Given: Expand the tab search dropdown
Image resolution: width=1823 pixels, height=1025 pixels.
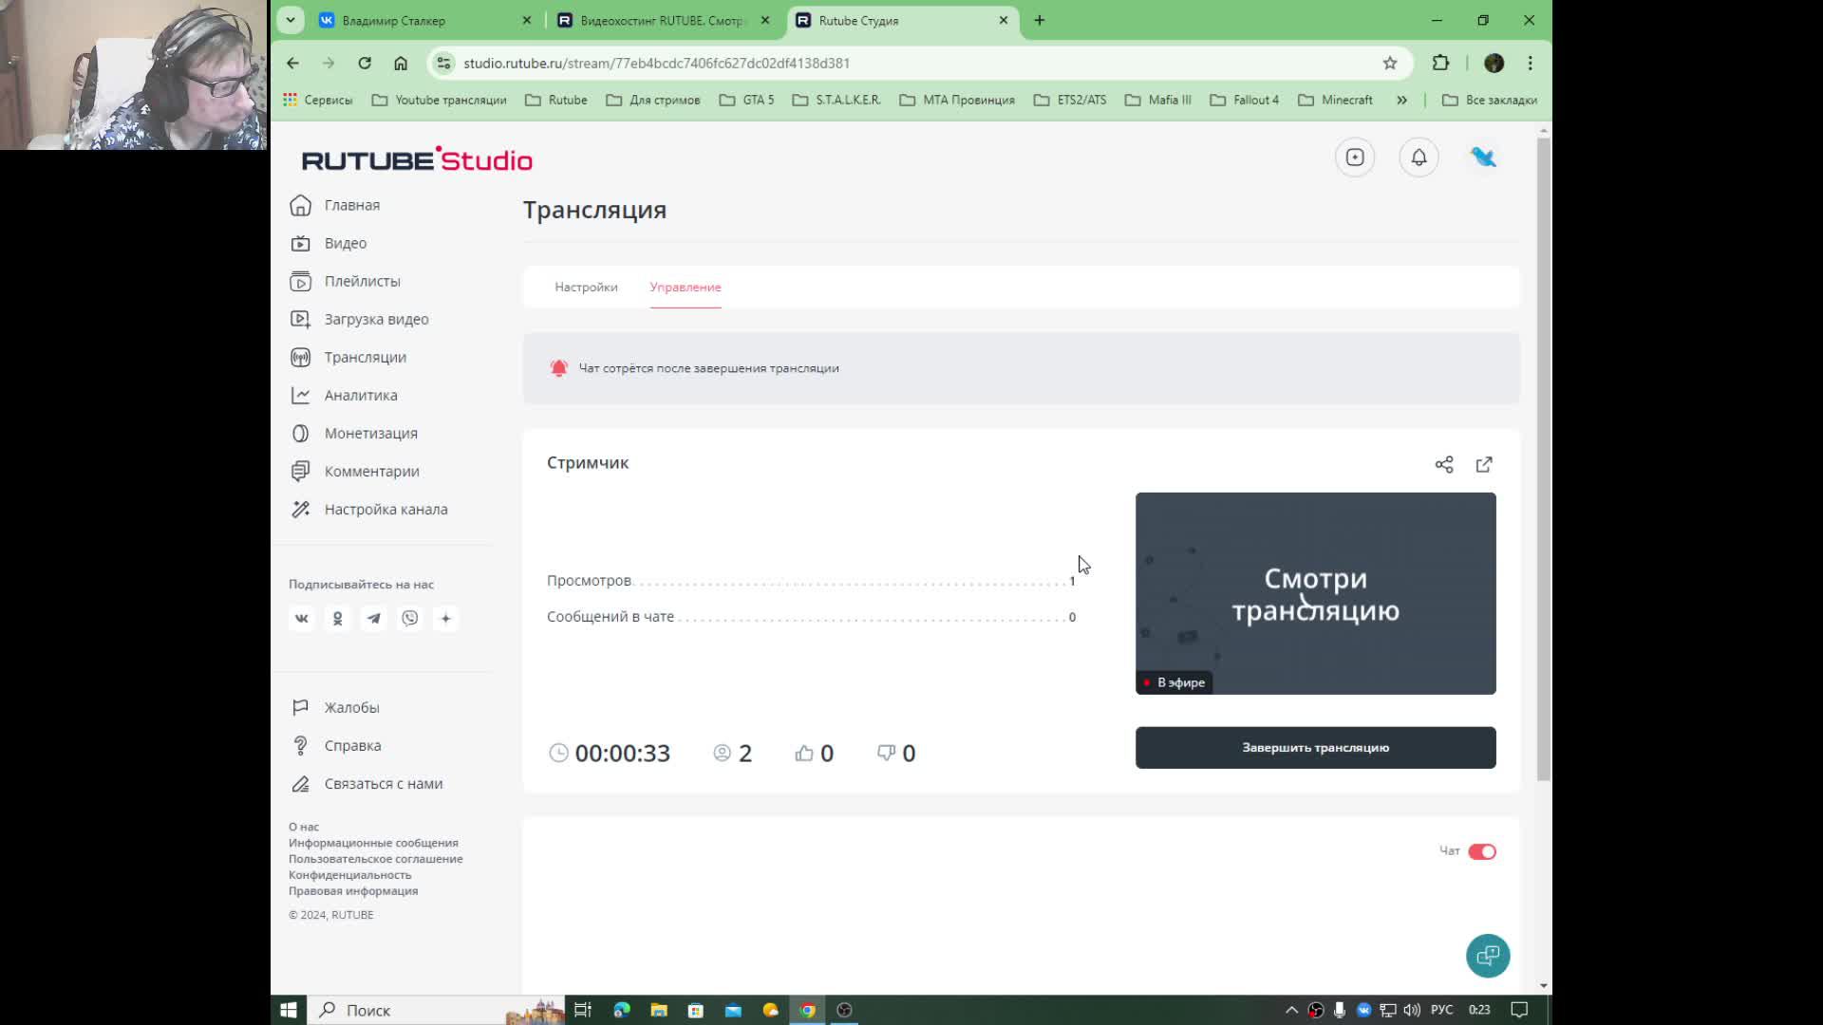Looking at the screenshot, I should [x=291, y=20].
